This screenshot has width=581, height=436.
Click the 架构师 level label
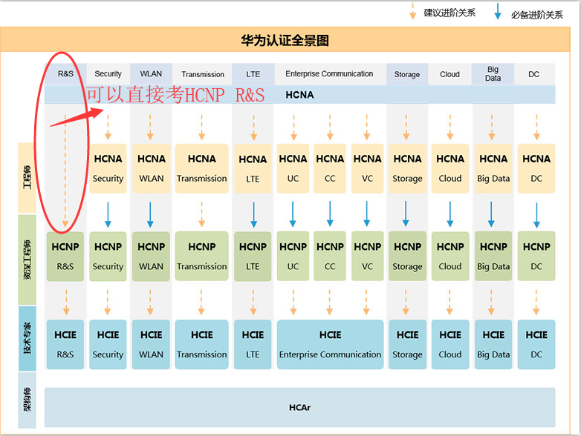[27, 400]
